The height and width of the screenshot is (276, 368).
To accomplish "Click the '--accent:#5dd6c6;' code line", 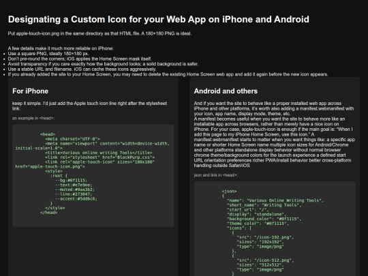I will pyautogui.click(x=76, y=199).
